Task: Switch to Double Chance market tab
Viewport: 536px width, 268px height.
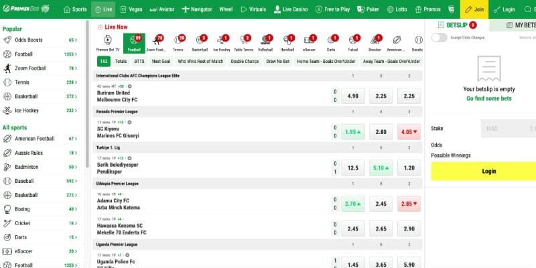Action: pos(245,62)
